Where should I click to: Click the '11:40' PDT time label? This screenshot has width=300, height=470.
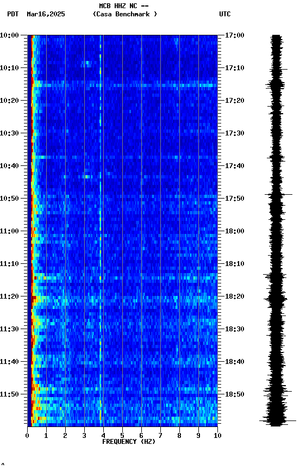tap(9, 362)
